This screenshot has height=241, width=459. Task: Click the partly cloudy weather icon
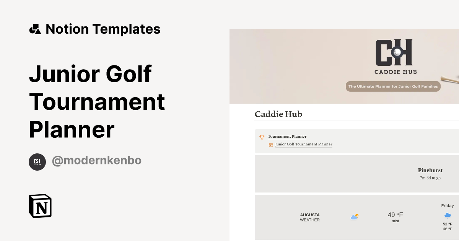tap(354, 217)
